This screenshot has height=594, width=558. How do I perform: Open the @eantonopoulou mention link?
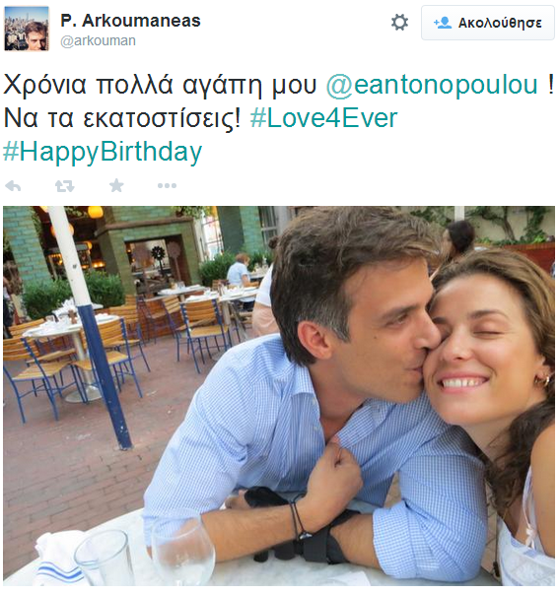coord(432,85)
